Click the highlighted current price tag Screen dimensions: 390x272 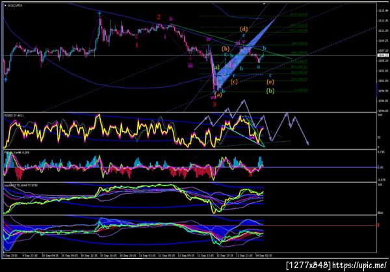click(x=383, y=55)
